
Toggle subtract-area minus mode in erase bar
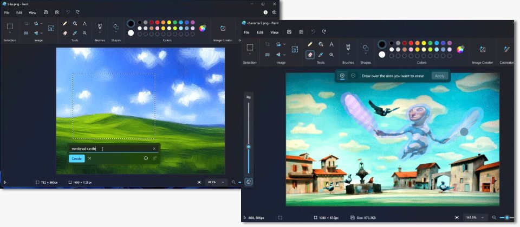[353, 76]
